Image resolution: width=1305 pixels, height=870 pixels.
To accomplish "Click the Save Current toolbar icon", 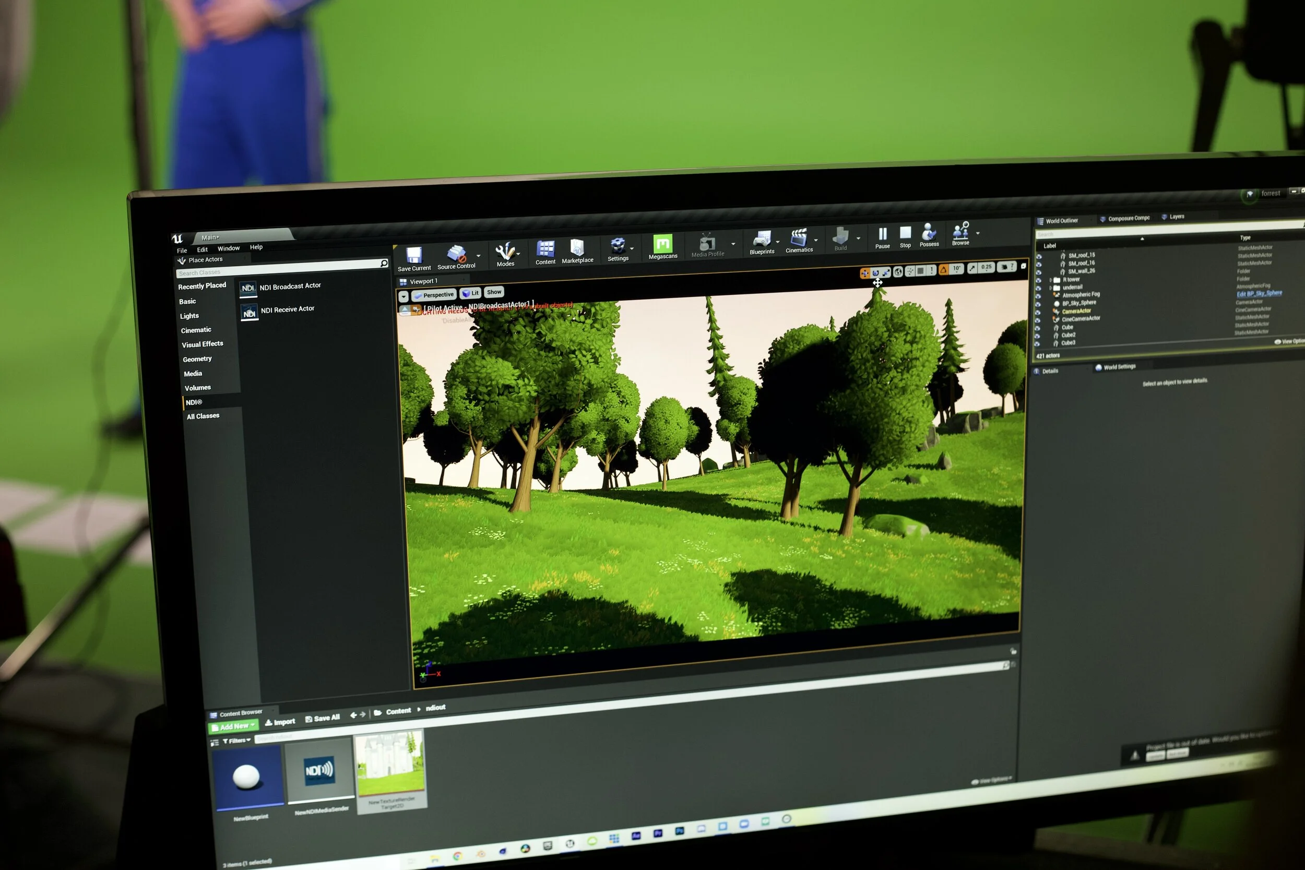I will (414, 256).
